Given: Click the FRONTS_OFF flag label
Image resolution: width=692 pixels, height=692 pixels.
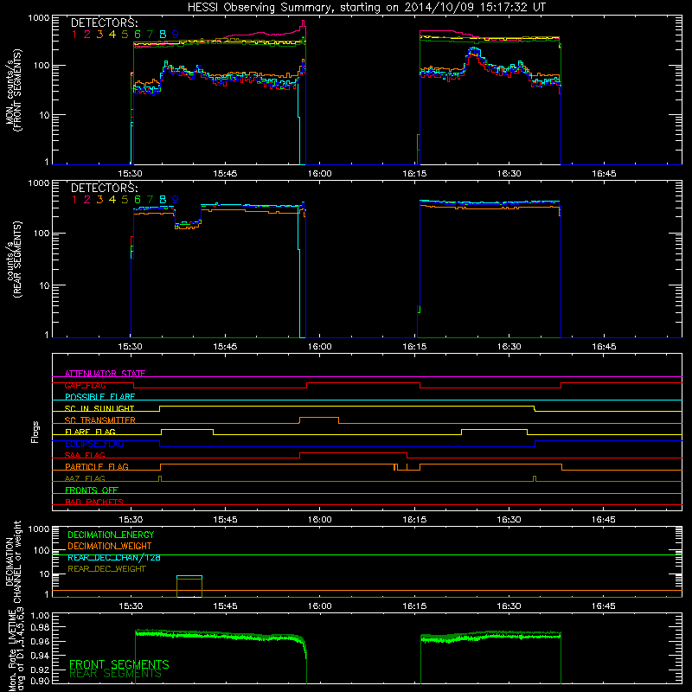Looking at the screenshot, I should click(92, 490).
